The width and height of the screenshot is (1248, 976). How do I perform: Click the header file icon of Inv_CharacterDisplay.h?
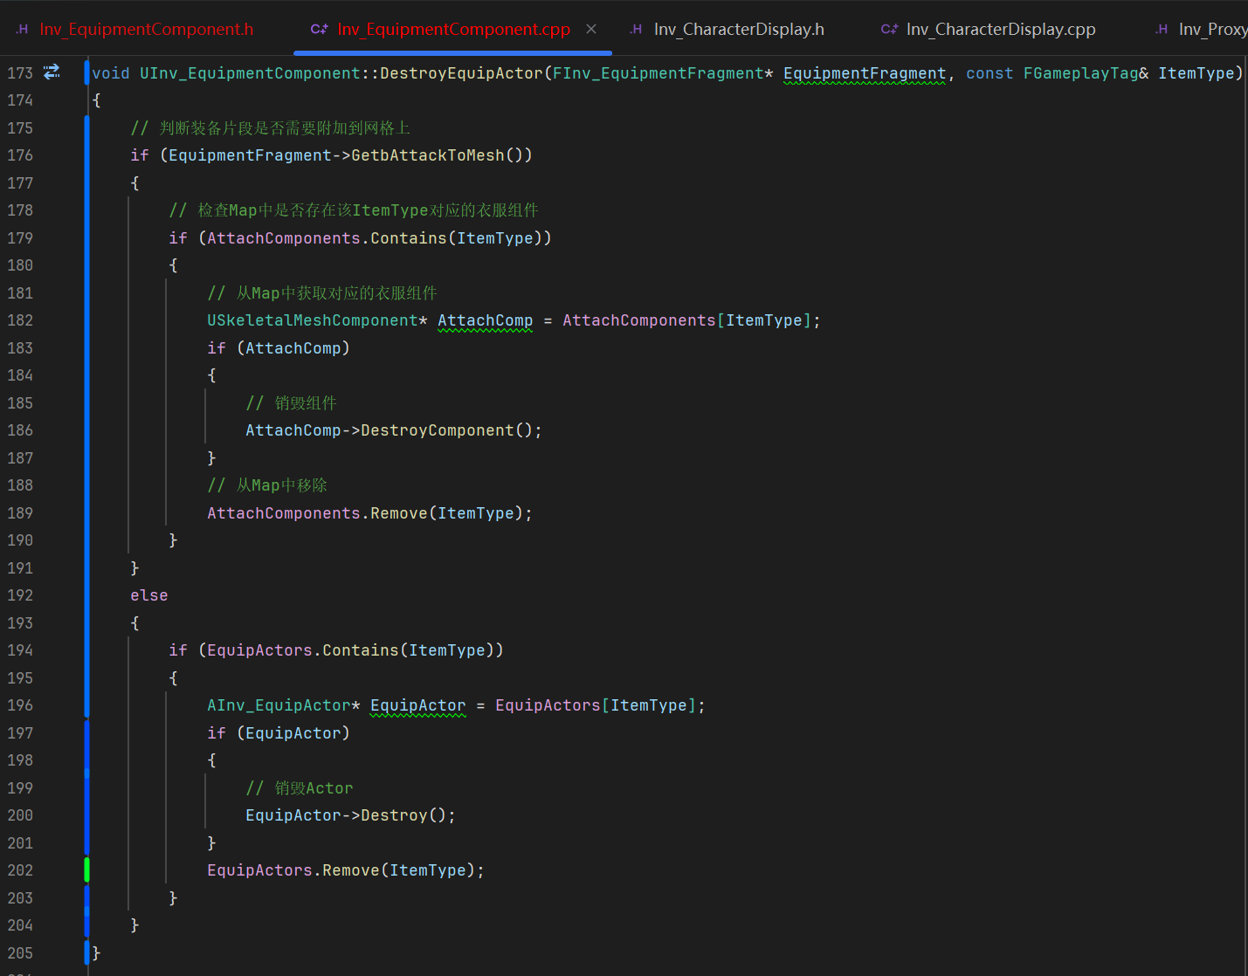coord(636,29)
